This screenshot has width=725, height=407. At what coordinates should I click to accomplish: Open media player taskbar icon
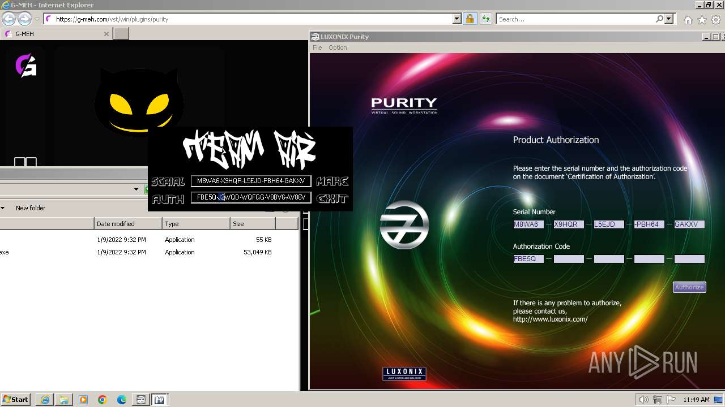83,400
